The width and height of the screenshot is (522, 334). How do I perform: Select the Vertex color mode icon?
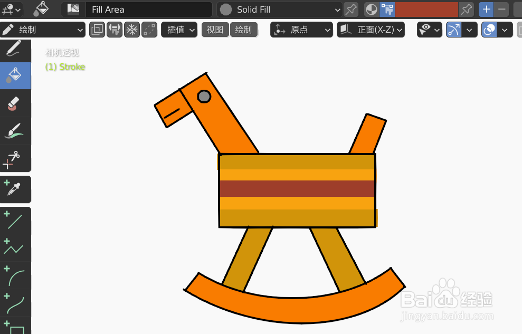(387, 9)
